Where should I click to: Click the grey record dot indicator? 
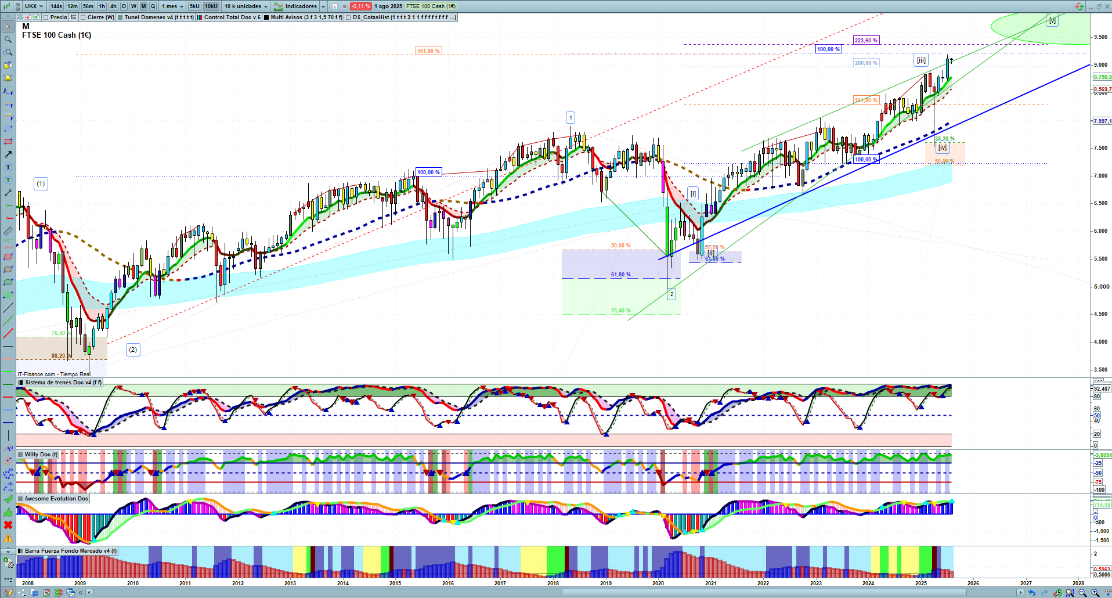(x=345, y=6)
